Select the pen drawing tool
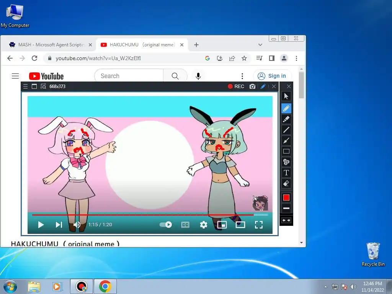Image resolution: width=392 pixels, height=294 pixels. coord(286,108)
